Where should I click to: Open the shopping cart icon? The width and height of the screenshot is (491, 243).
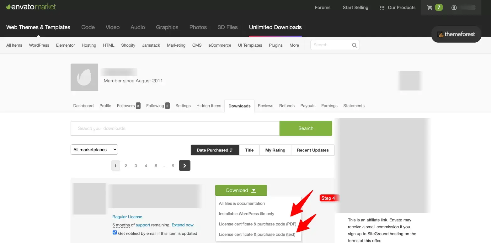pos(430,8)
